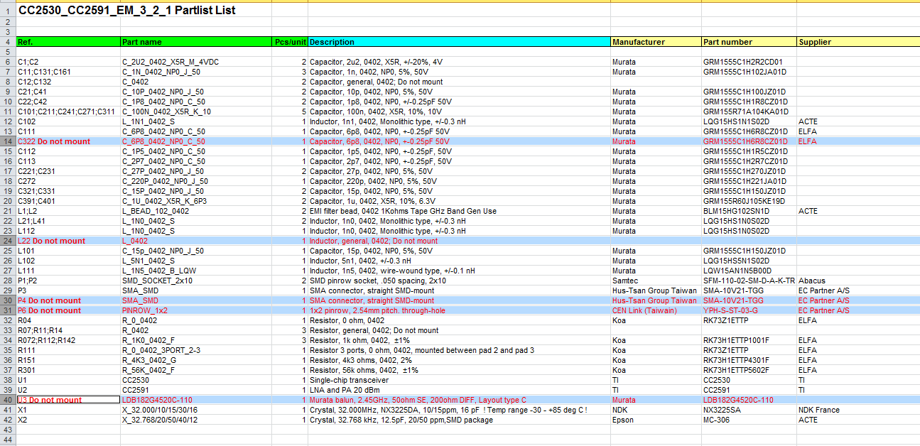This screenshot has height=446, width=920.
Task: Select cell 'CEN Link (Taiwain)'
Action: [656, 310]
